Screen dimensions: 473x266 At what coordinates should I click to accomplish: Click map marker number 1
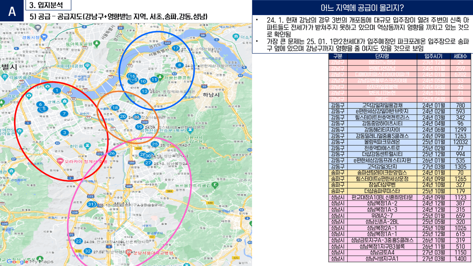57,91
